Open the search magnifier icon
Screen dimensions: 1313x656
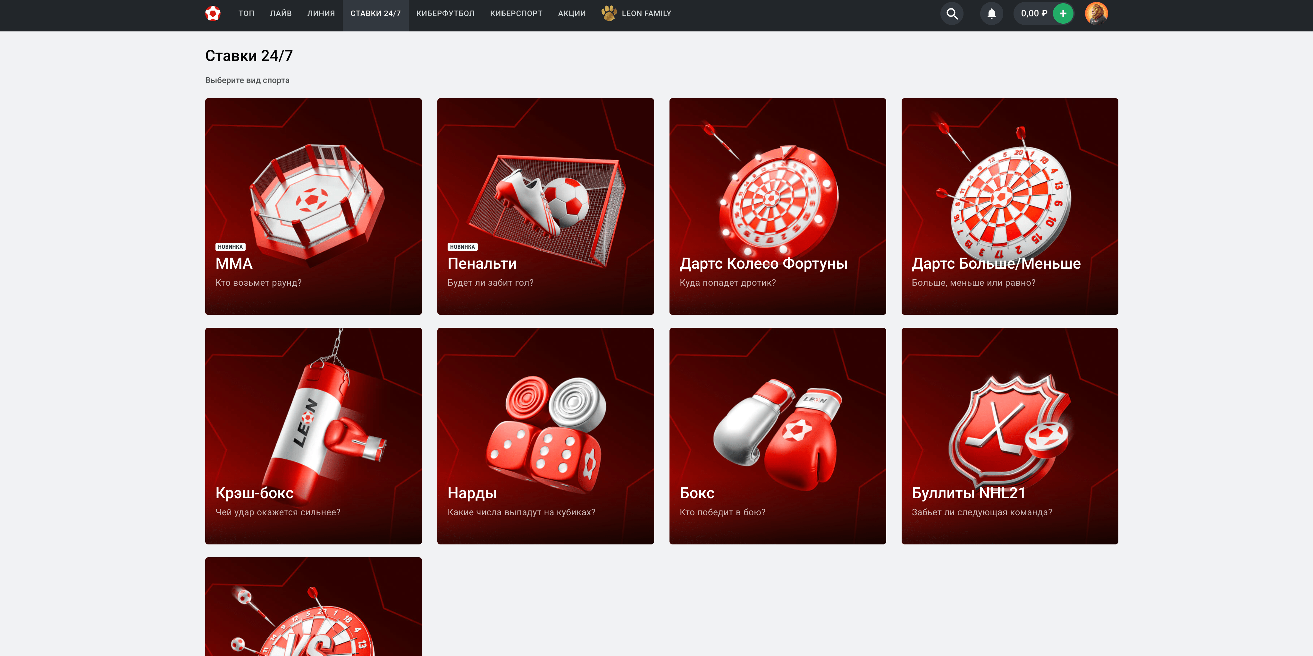(x=952, y=14)
